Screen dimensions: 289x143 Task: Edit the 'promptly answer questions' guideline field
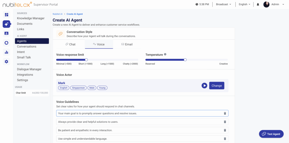pyautogui.click(x=142, y=113)
